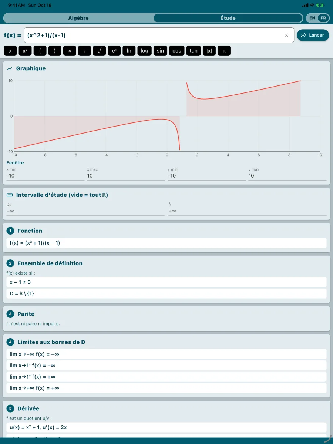The image size is (333, 444).
Task: Insert the x variable key
Action: click(x=10, y=51)
